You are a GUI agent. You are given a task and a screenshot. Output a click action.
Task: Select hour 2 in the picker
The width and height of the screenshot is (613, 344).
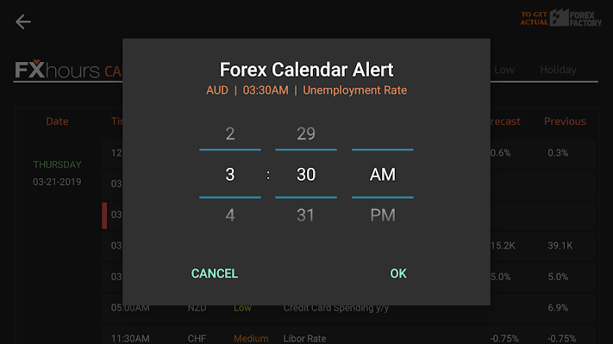point(230,134)
